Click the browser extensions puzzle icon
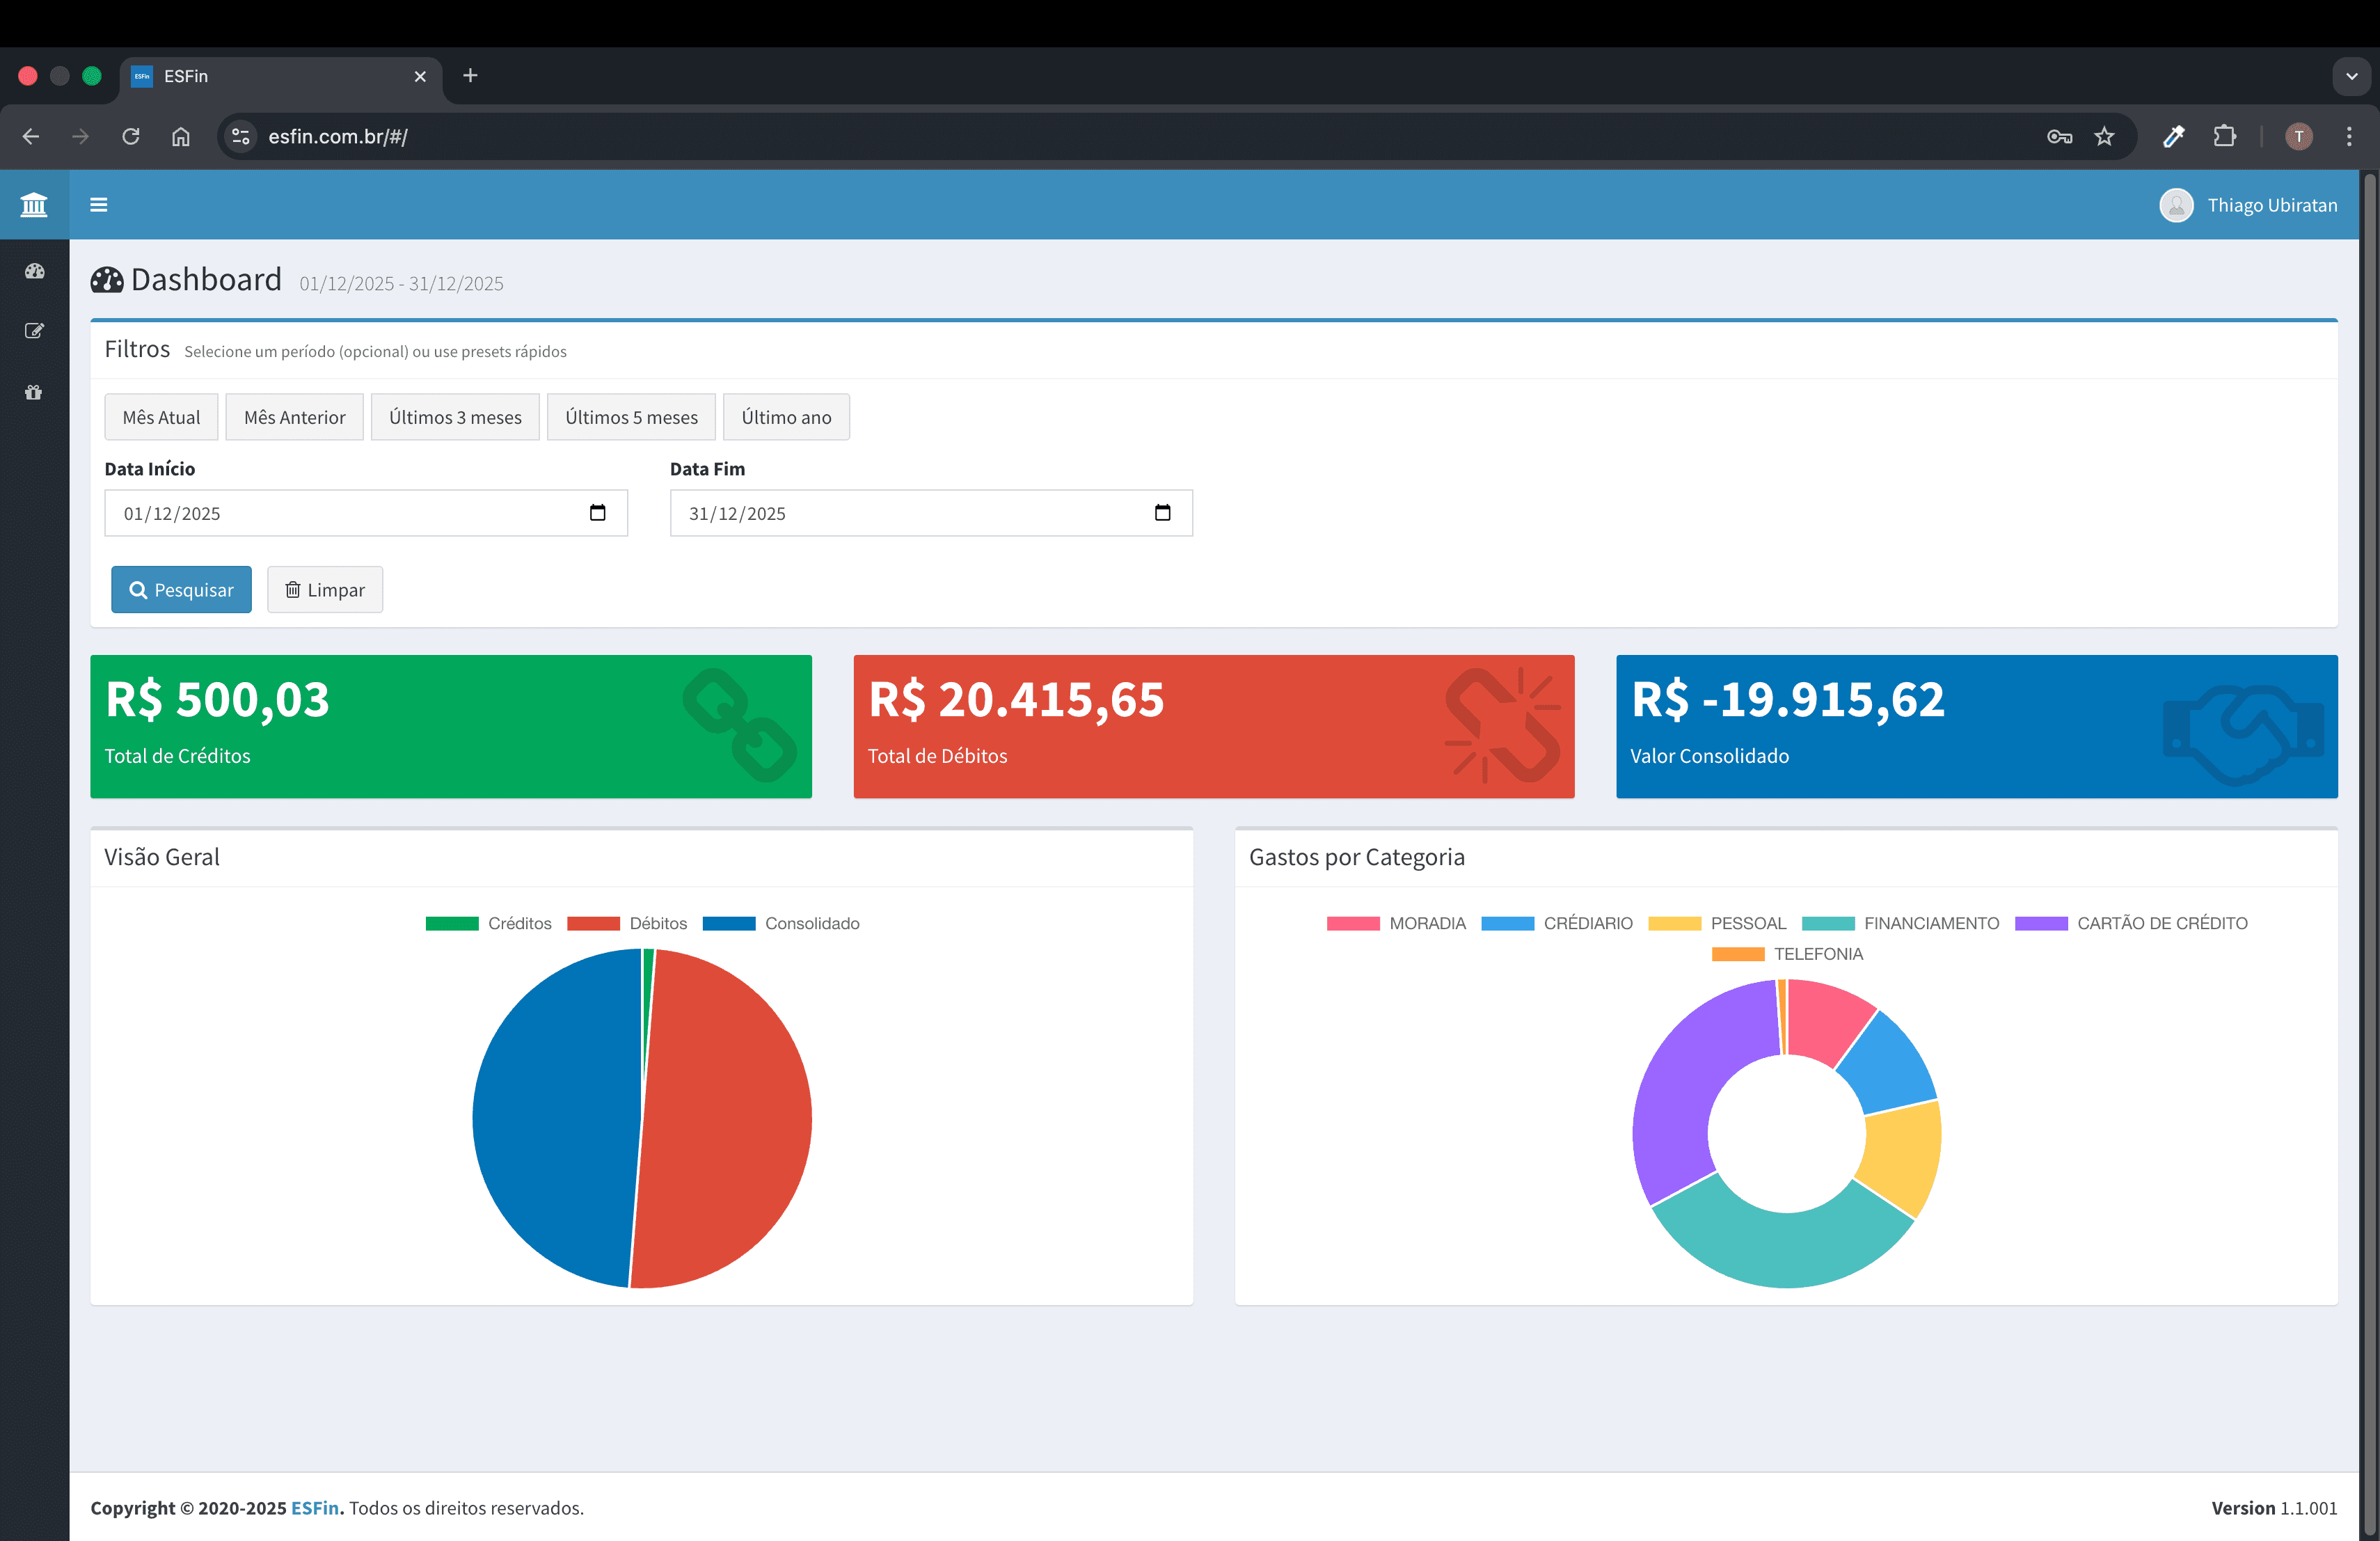 point(2225,137)
